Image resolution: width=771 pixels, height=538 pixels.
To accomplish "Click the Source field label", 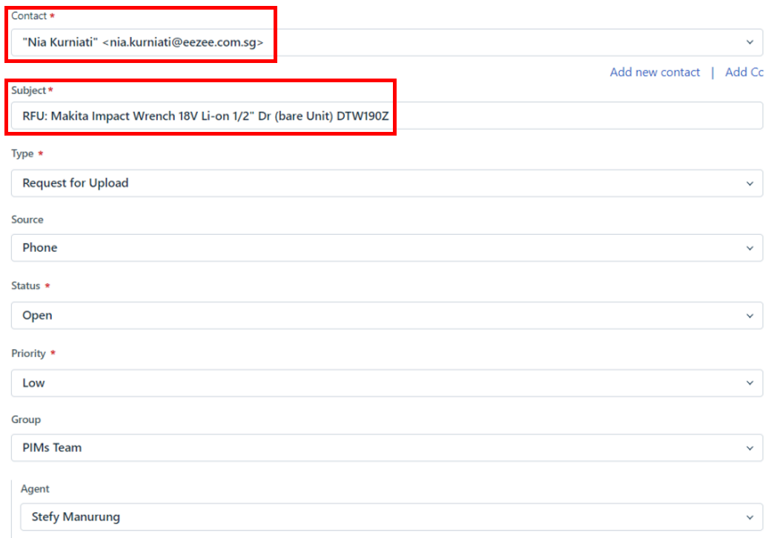I will 27,219.
